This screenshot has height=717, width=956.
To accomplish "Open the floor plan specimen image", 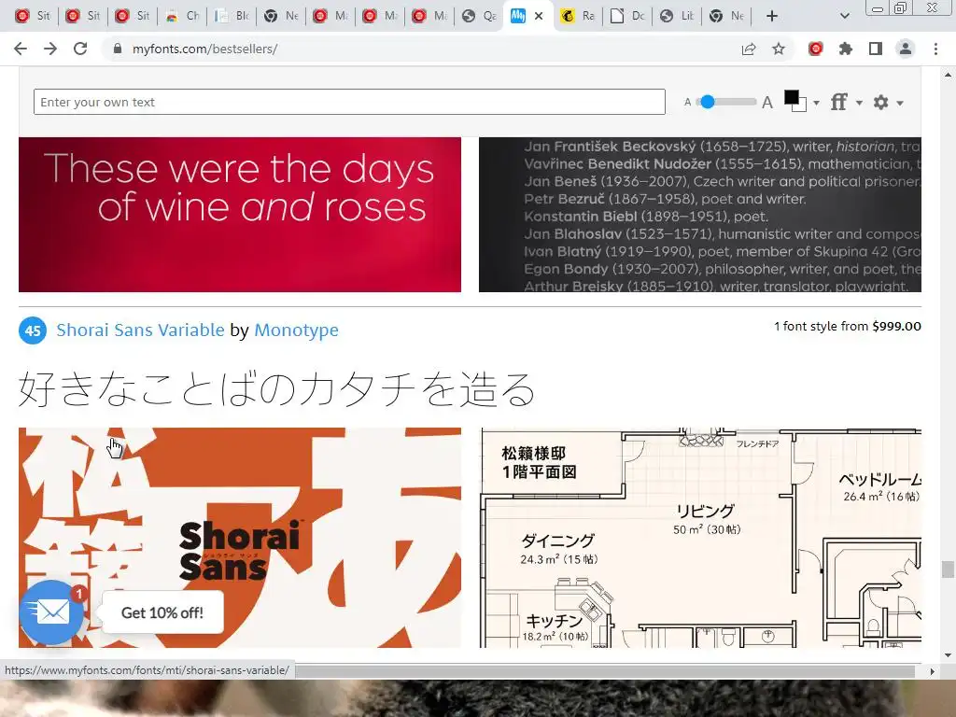I will pyautogui.click(x=700, y=537).
